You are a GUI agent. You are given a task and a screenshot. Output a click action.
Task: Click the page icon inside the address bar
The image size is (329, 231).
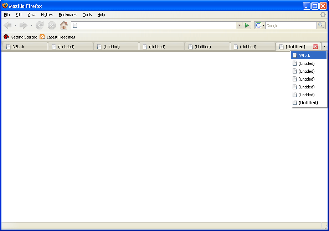(x=75, y=26)
